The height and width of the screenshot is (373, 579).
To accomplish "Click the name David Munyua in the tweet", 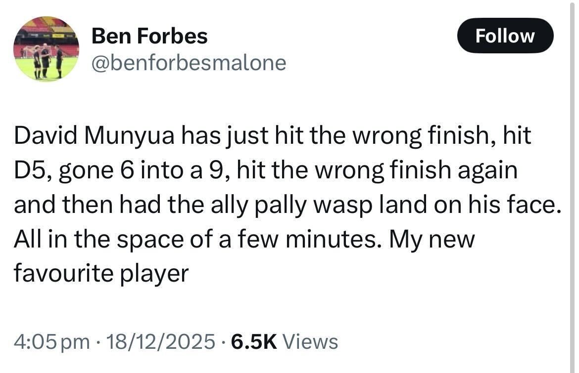I will [94, 136].
